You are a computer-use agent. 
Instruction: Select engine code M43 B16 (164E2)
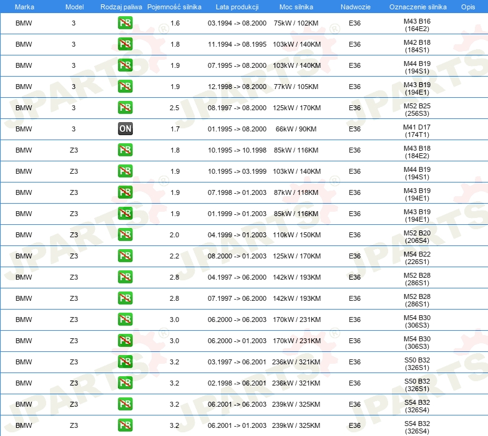pyautogui.click(x=417, y=25)
